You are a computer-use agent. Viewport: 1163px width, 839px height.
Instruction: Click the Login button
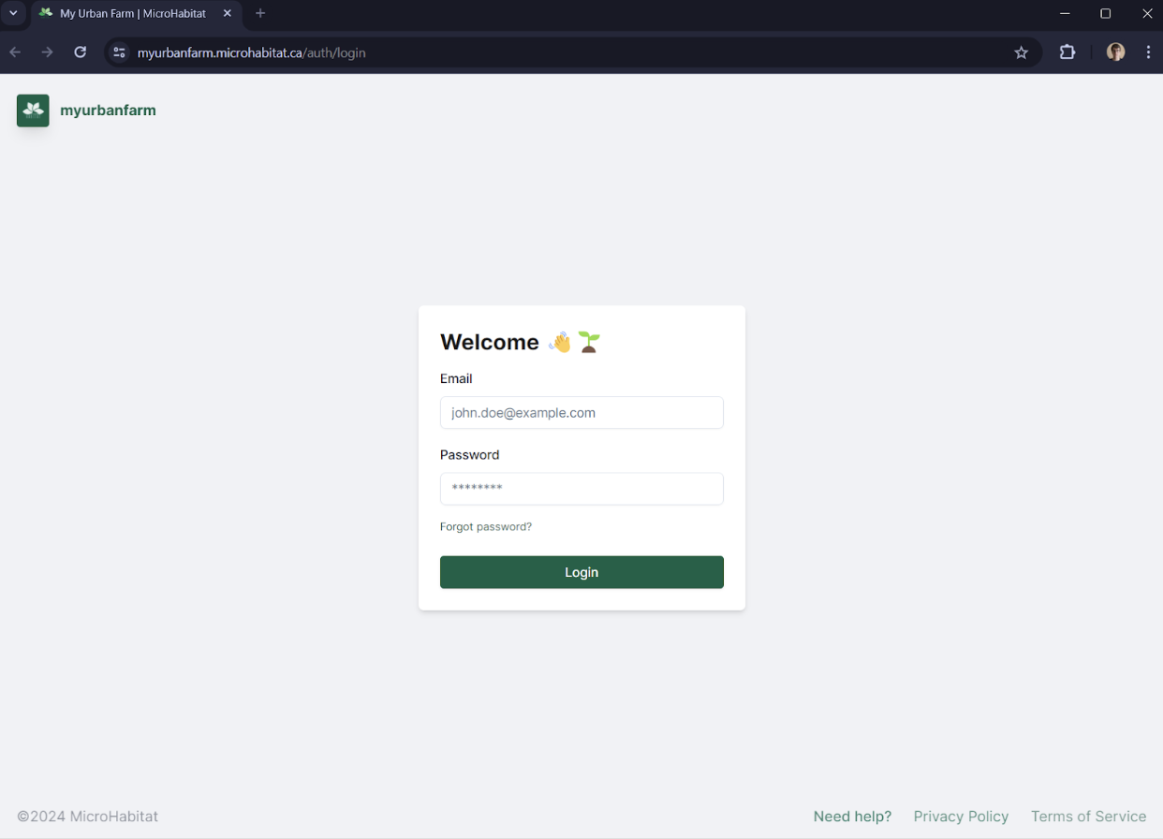pos(581,572)
